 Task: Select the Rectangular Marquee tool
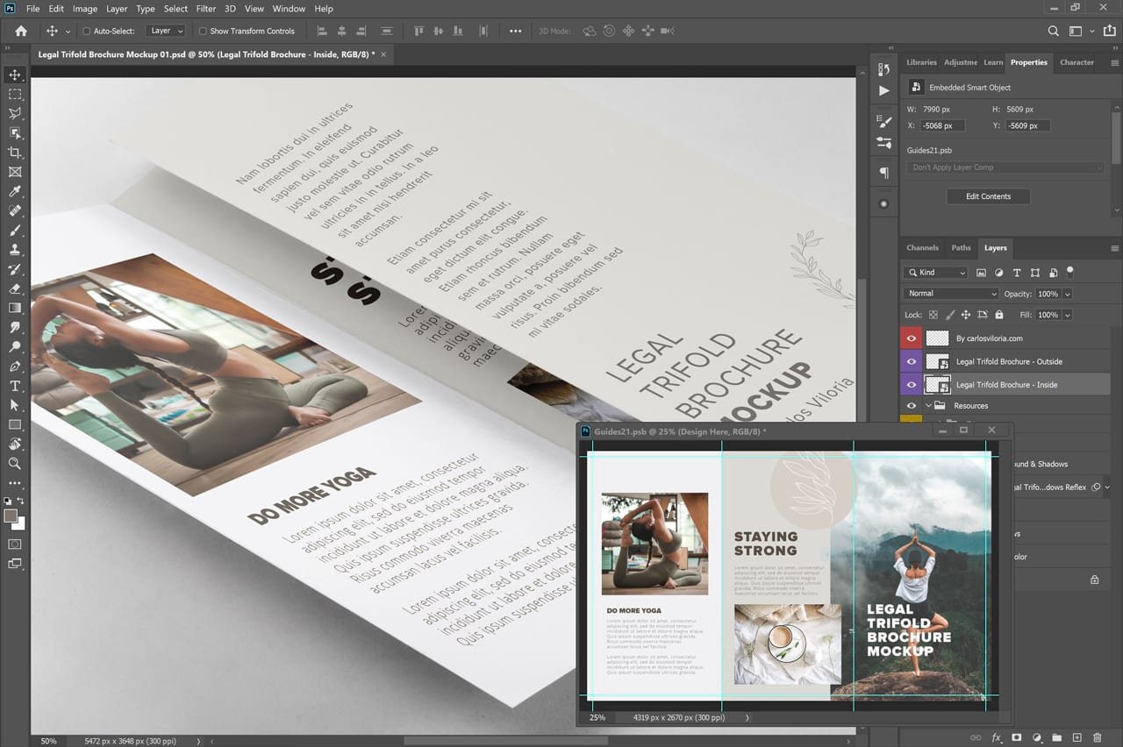[15, 94]
